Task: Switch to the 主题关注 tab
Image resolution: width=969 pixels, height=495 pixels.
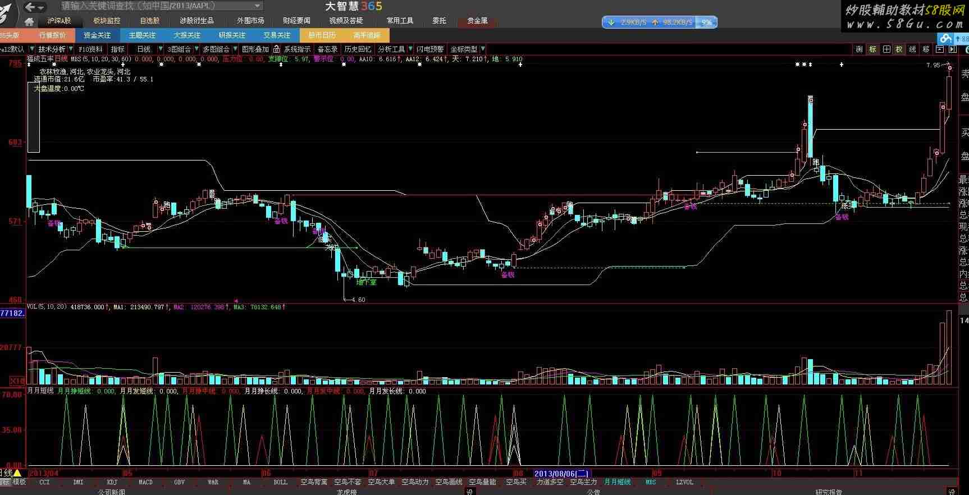Action: click(x=142, y=35)
